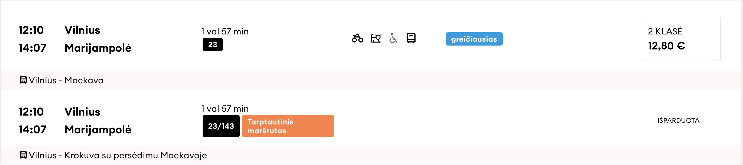Click the bicycle transport icon
The image size is (743, 165).
pos(357,38)
